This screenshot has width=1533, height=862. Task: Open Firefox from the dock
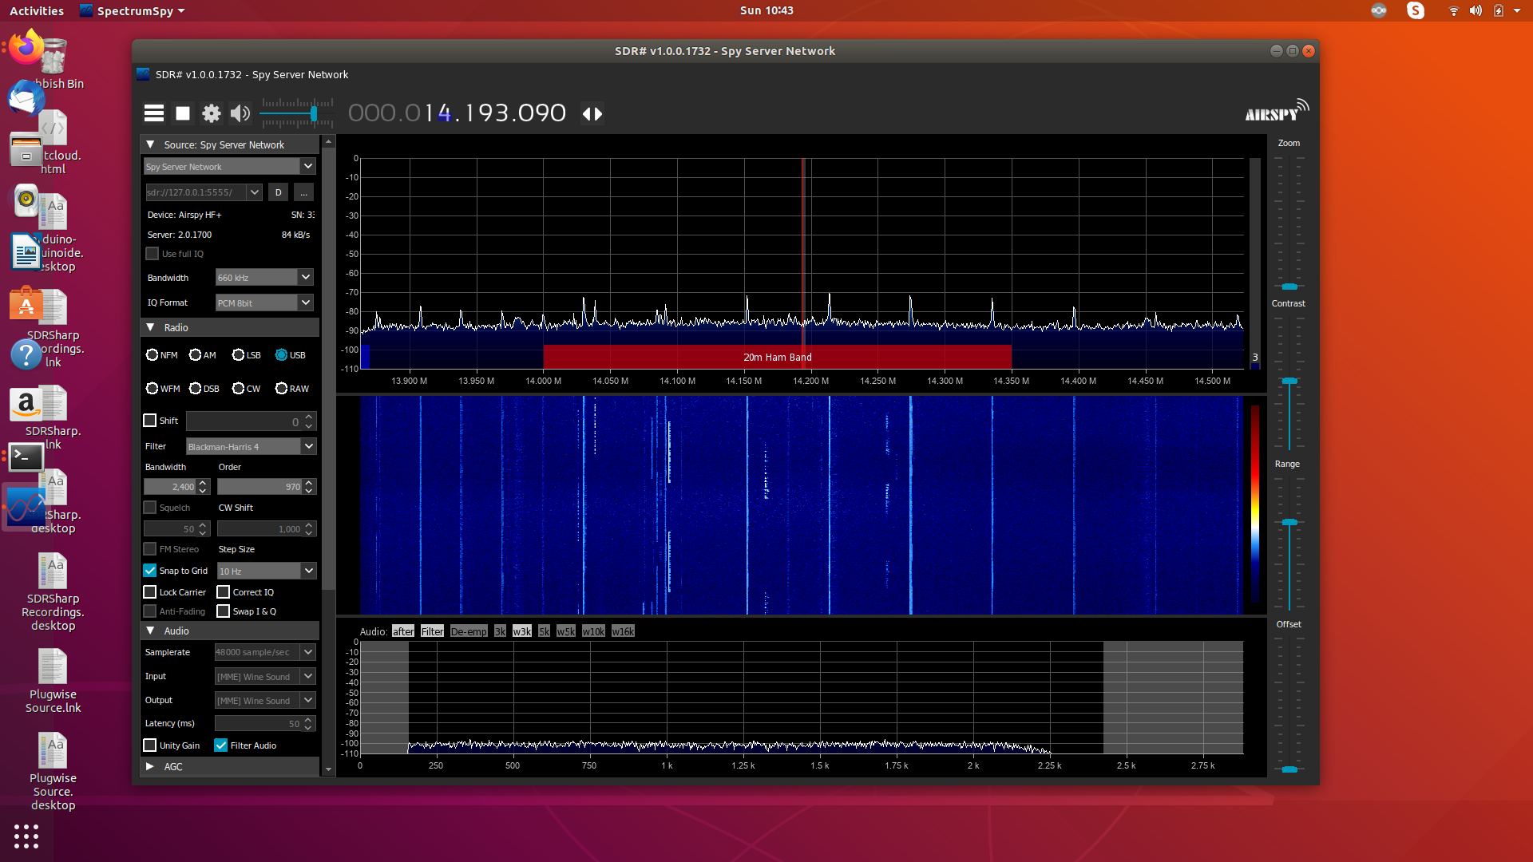point(26,47)
